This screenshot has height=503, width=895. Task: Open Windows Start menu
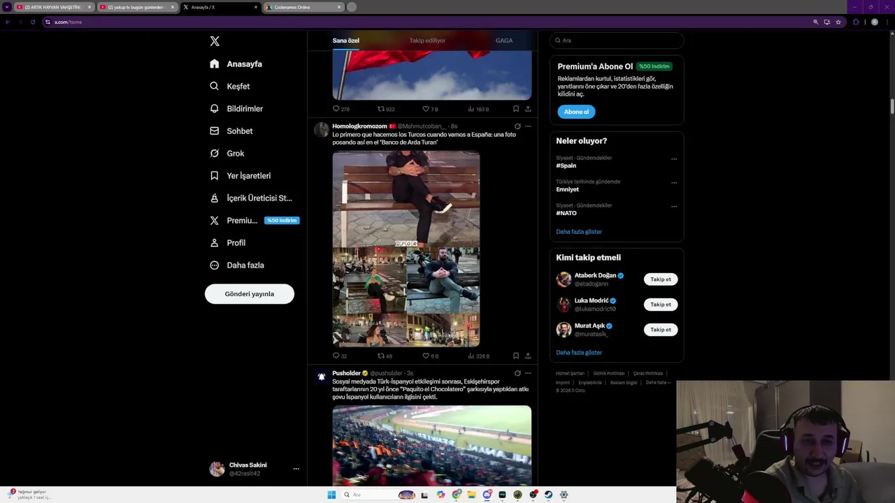(331, 495)
